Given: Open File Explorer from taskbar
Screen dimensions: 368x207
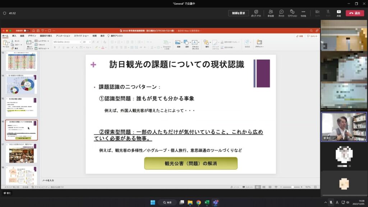Looking at the screenshot, I should coord(190,202).
